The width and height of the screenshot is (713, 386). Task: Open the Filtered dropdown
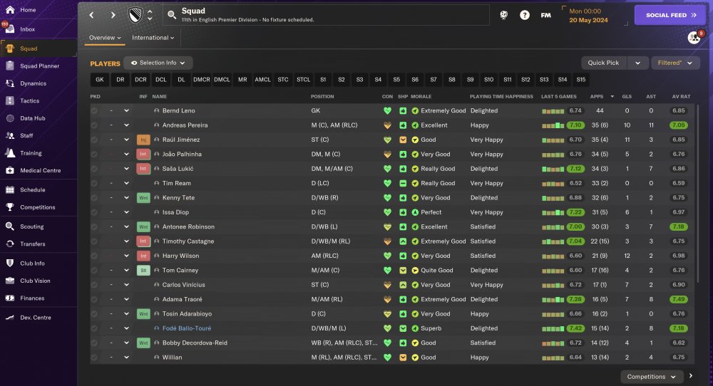point(674,63)
